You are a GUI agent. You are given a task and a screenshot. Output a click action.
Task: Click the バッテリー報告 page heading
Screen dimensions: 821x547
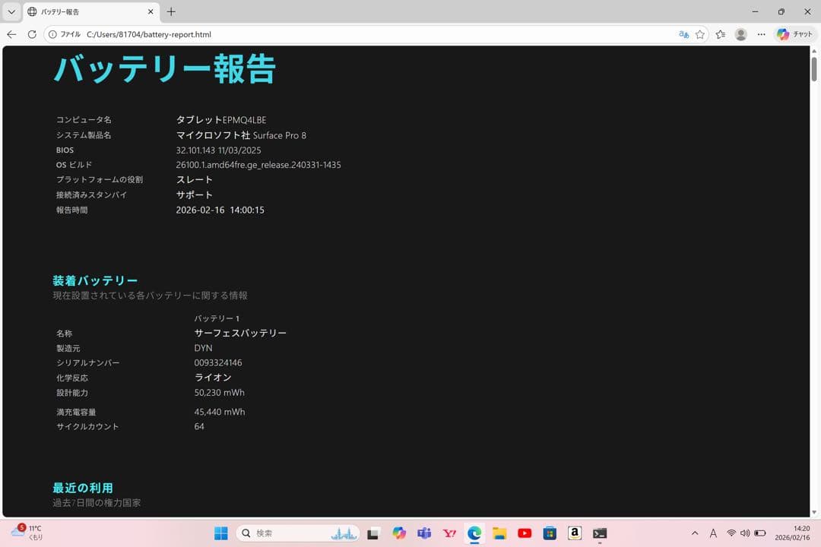[x=164, y=69]
